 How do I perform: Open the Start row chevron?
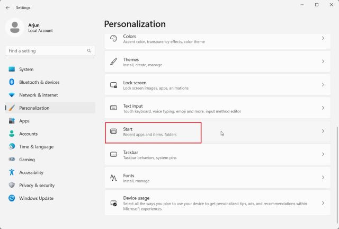(323, 131)
